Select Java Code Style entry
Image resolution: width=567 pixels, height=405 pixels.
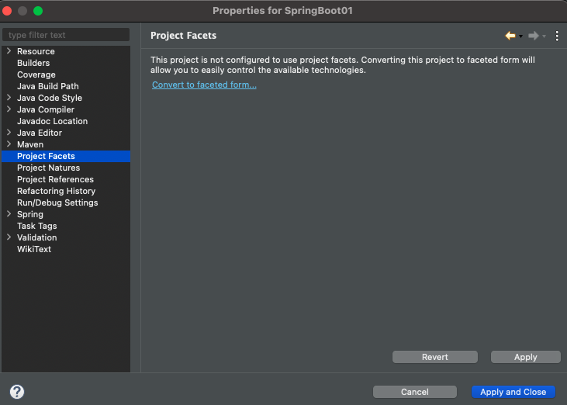coord(50,98)
